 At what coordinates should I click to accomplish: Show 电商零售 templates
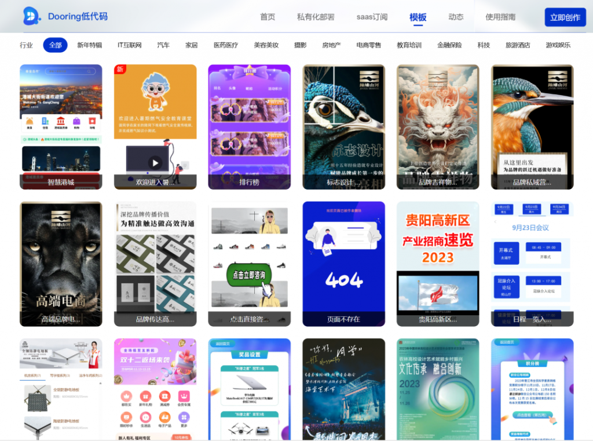(x=369, y=45)
